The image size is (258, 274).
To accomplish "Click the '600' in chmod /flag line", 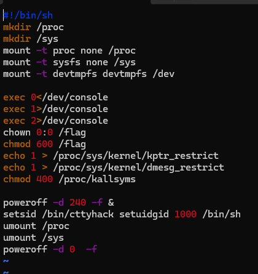I will pos(45,144).
